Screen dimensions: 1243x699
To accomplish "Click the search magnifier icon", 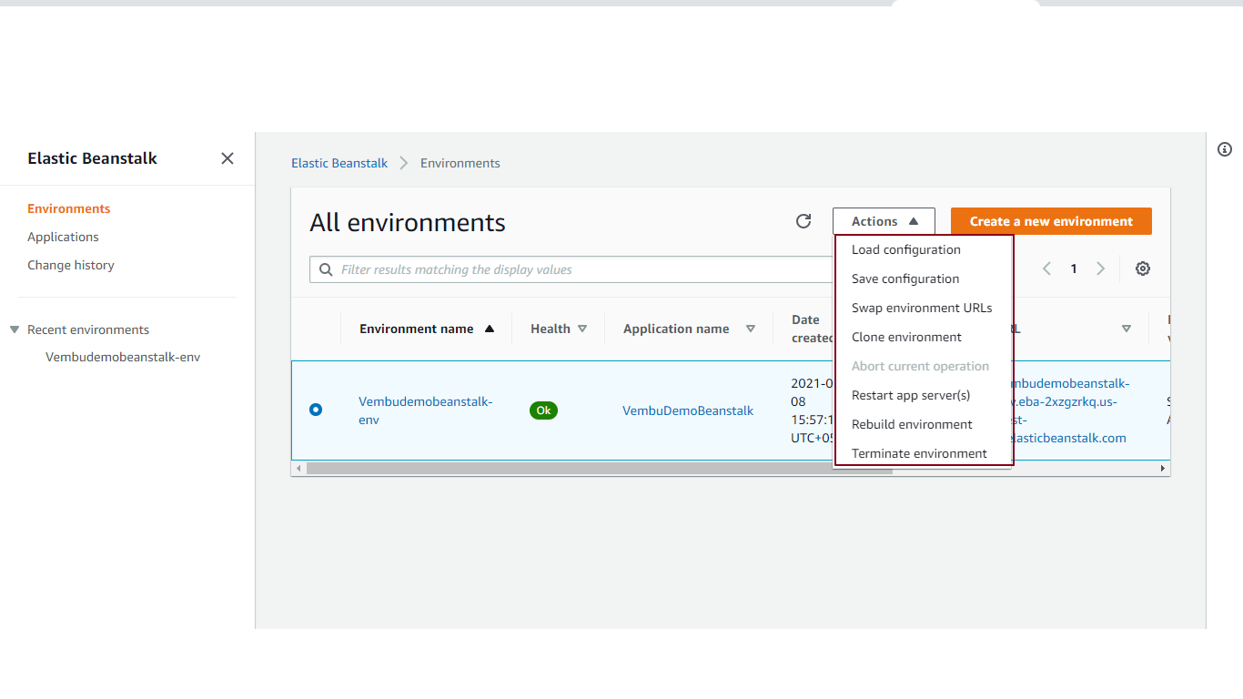I will [x=327, y=269].
